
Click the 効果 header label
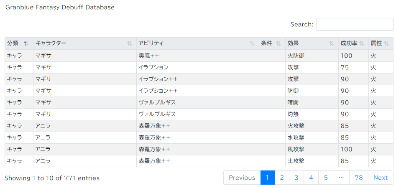click(x=293, y=43)
